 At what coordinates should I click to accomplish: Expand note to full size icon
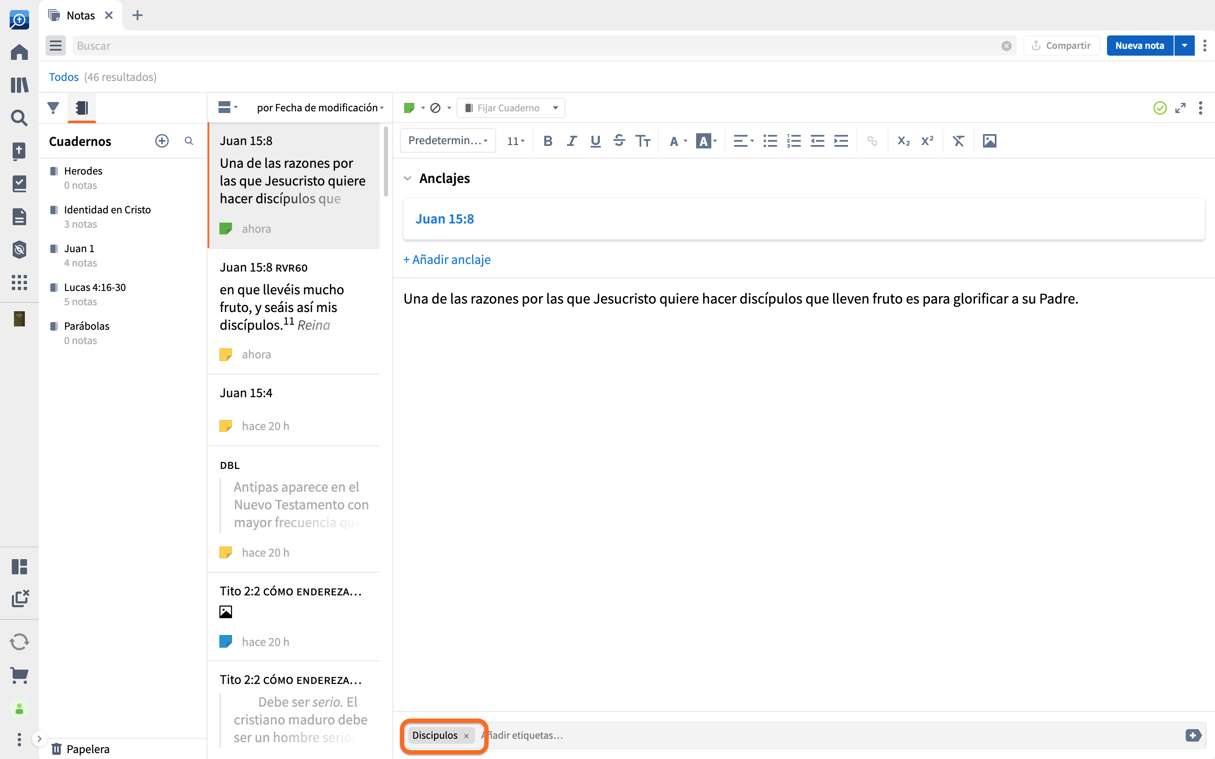click(1180, 108)
